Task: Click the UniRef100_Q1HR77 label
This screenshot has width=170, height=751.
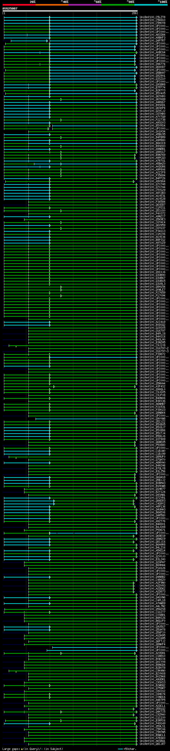Action: 152,489
